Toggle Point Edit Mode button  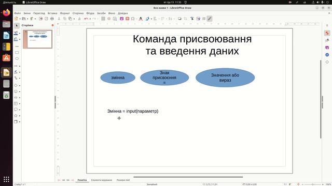click(192, 19)
